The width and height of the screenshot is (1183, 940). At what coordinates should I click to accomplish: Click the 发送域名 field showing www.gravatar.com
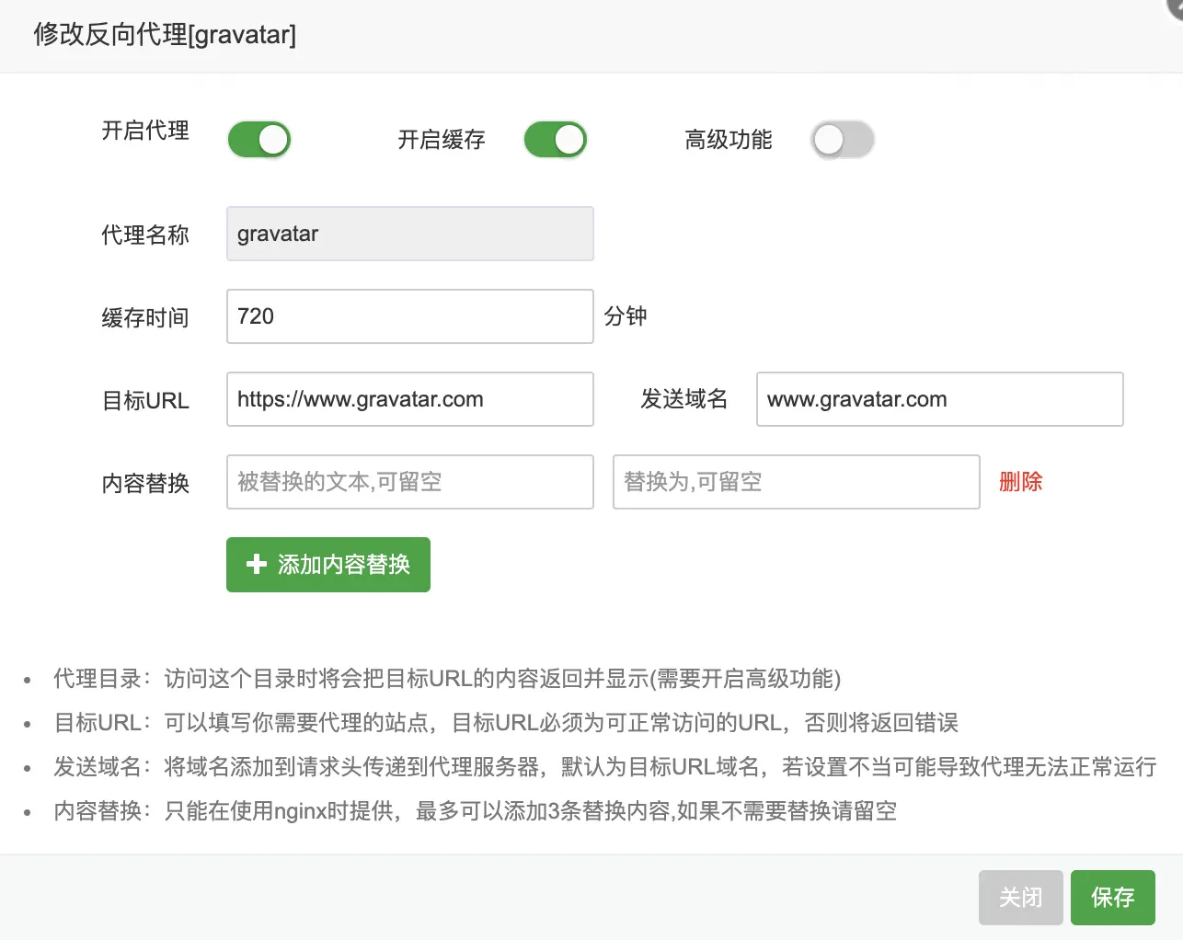click(x=939, y=399)
